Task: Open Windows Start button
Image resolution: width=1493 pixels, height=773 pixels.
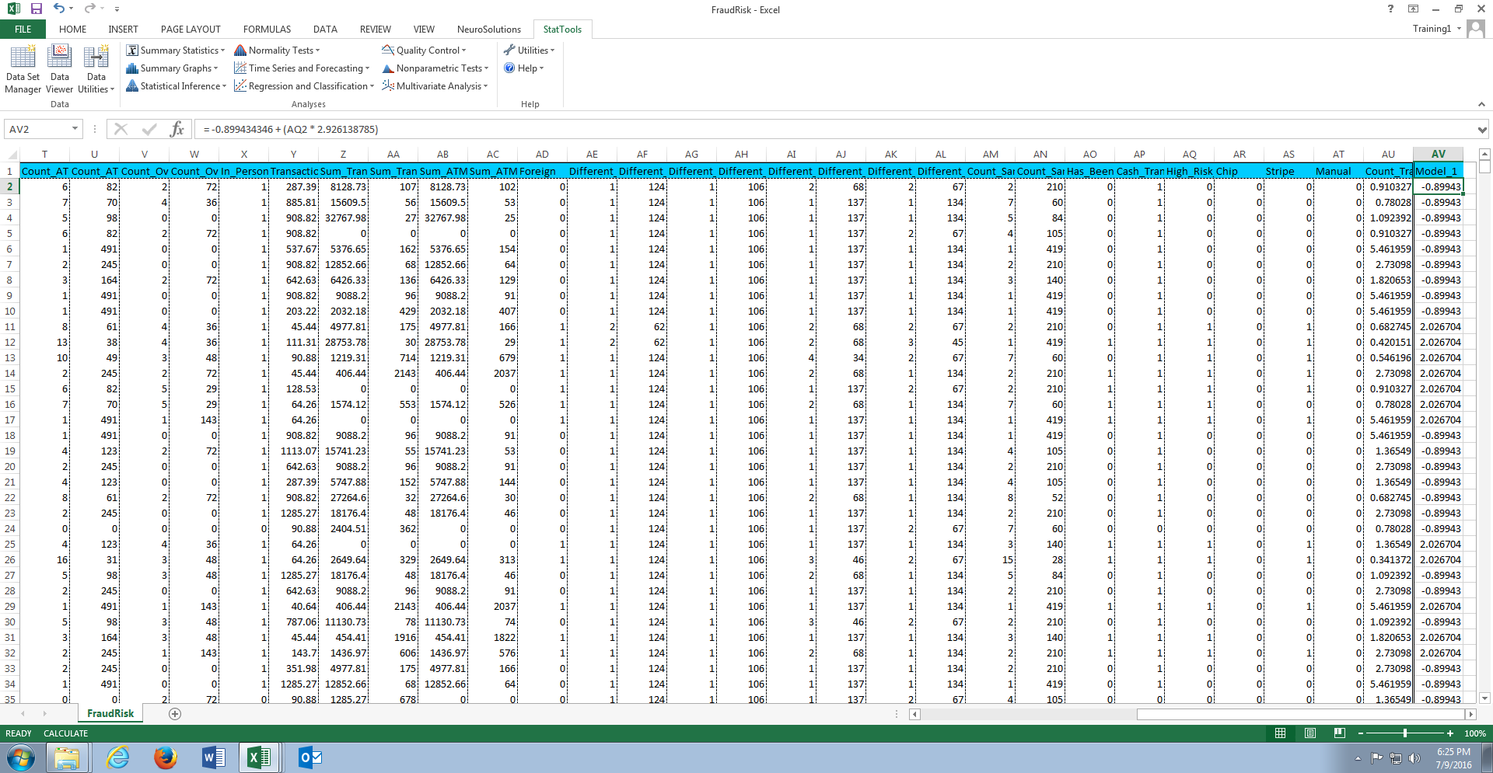Action: [21, 757]
